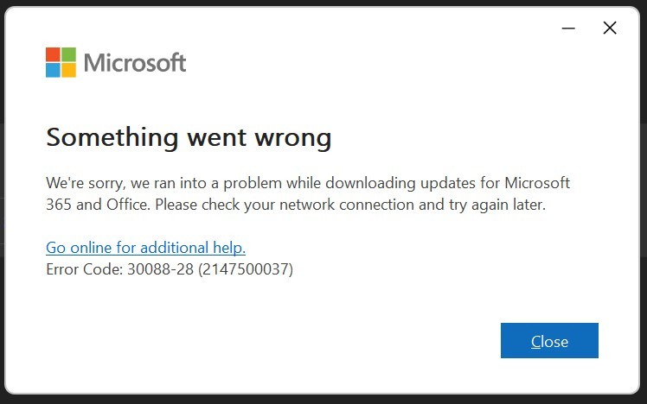Screen dimensions: 647x404
Task: Click the blue Close button
Action: click(549, 341)
